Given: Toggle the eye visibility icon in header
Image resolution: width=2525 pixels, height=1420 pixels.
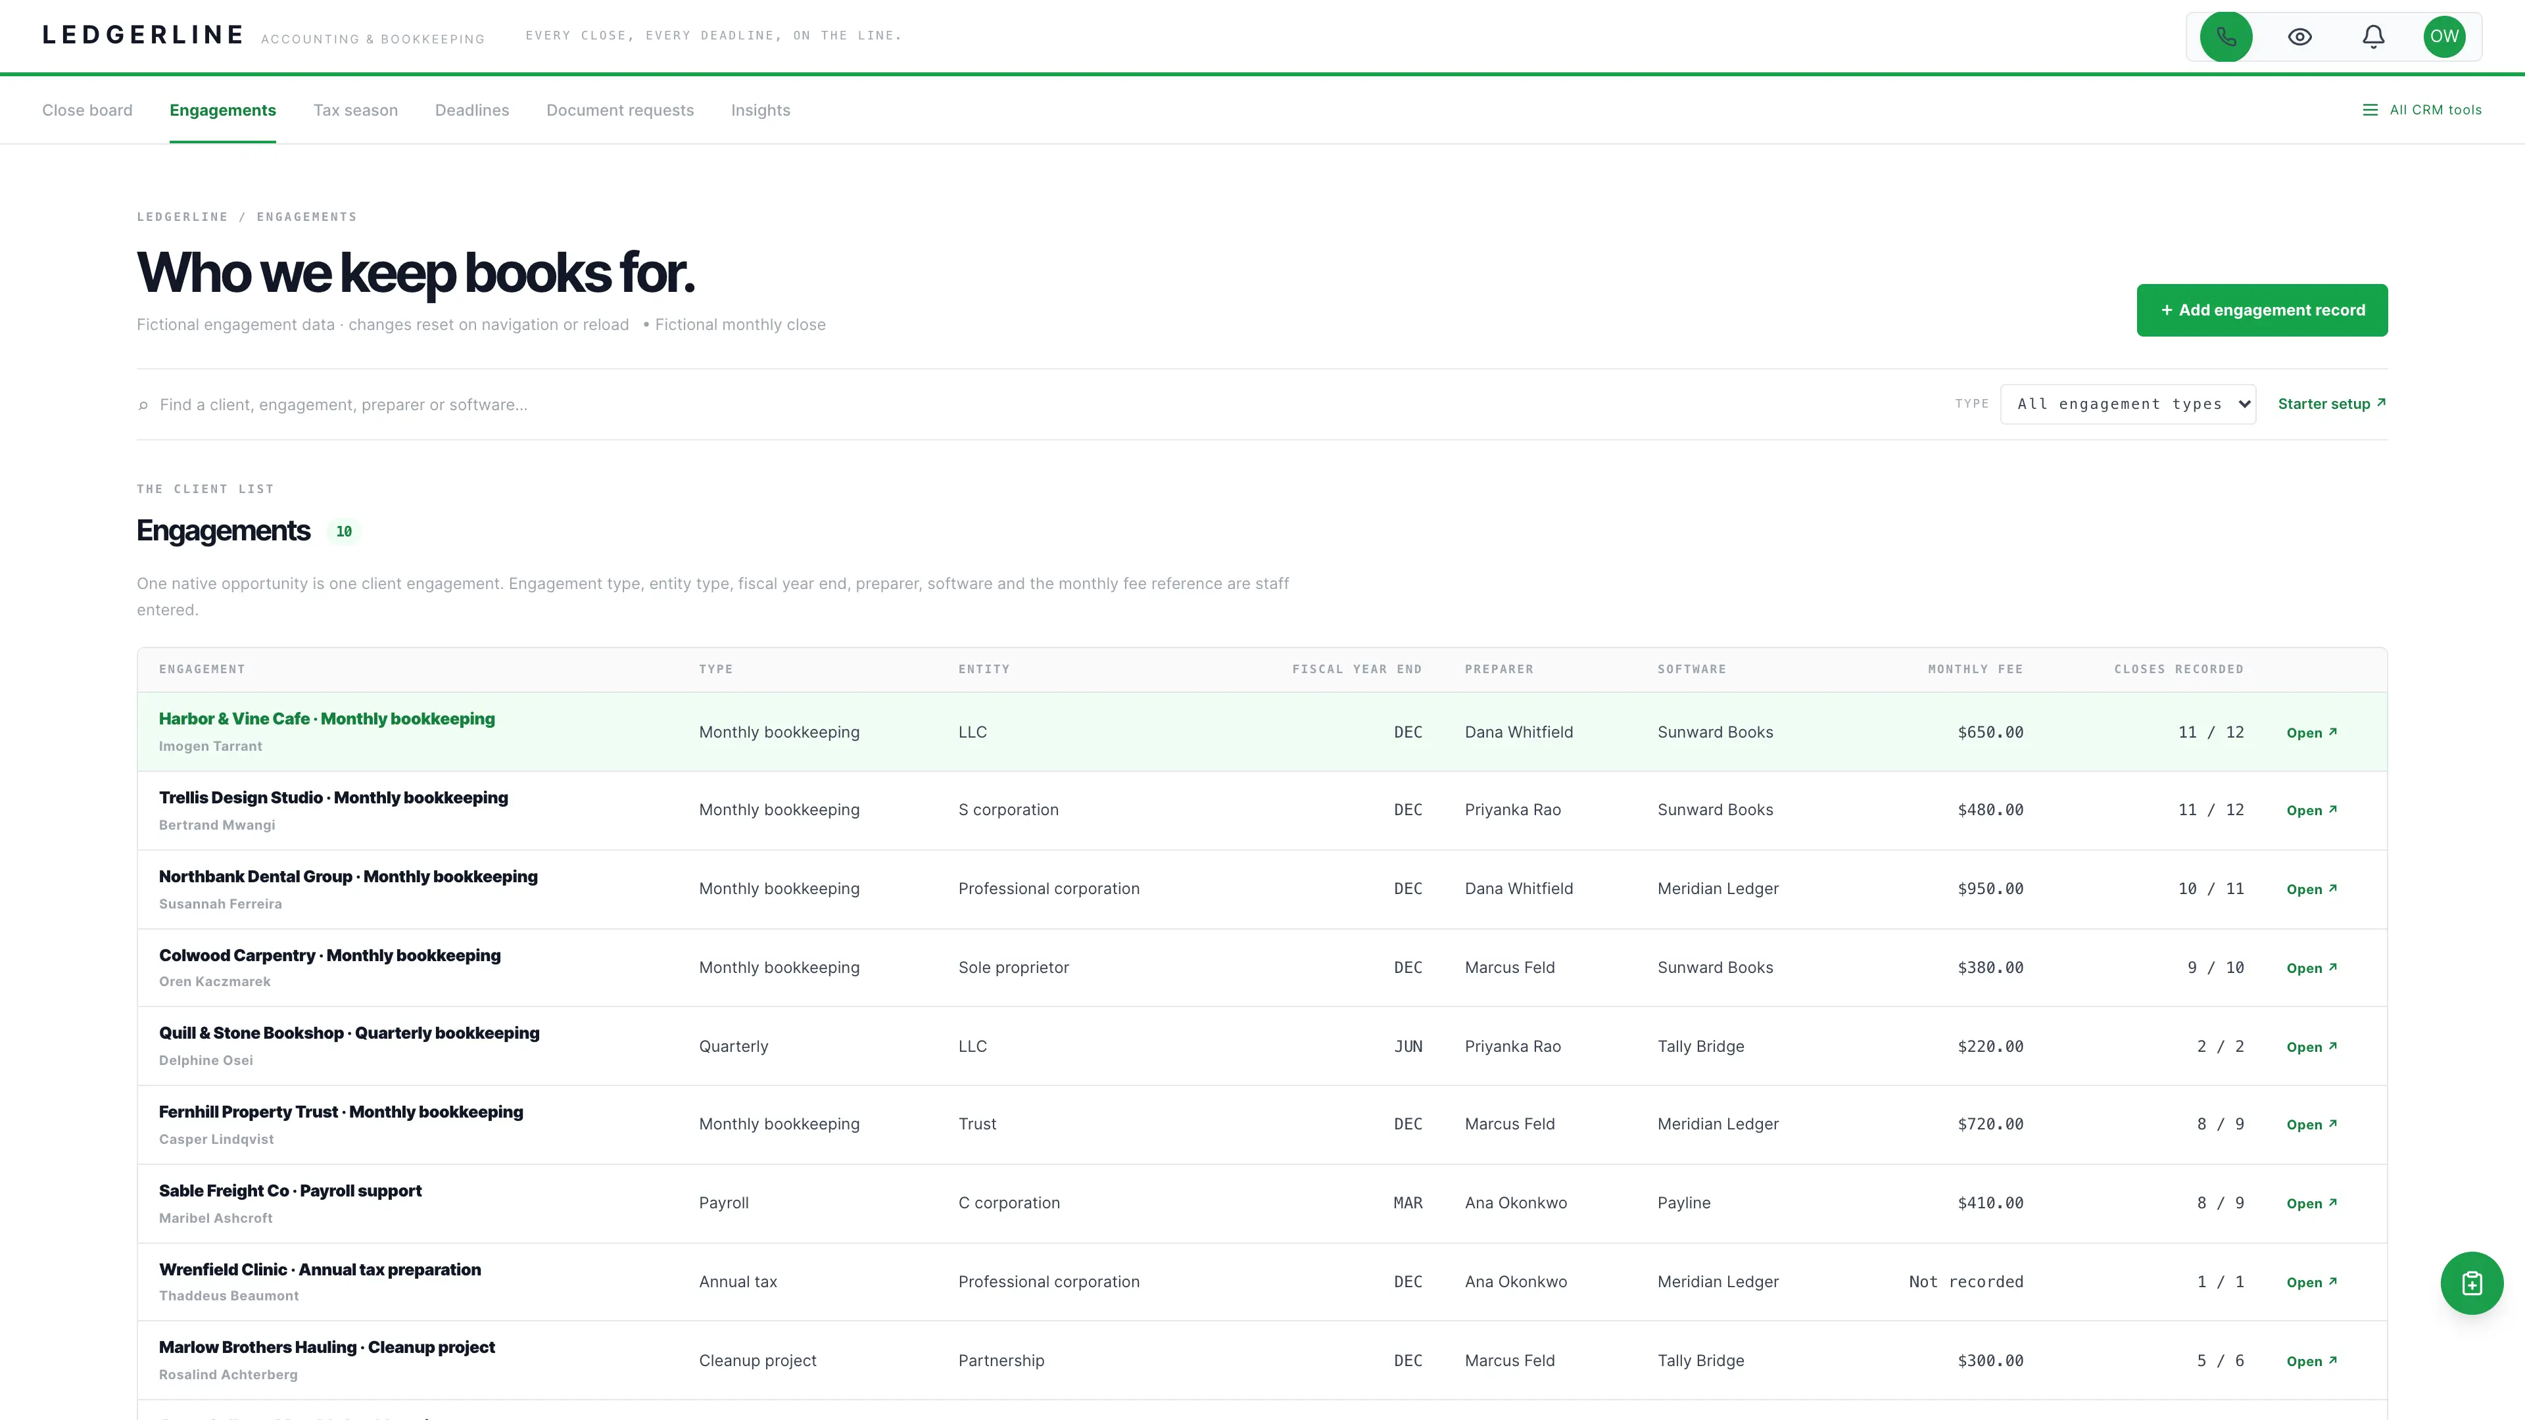Looking at the screenshot, I should [x=2299, y=37].
